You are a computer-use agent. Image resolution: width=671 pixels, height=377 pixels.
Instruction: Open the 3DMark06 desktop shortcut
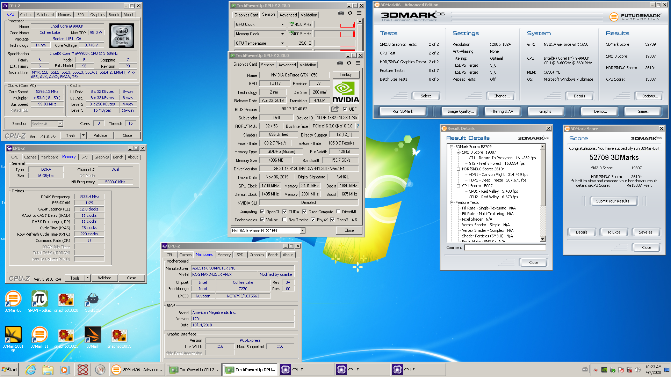[x=13, y=301]
